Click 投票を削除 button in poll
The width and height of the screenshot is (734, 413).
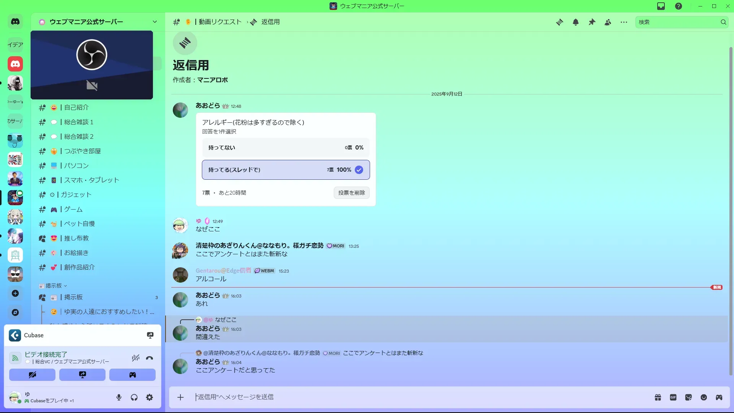pyautogui.click(x=351, y=193)
